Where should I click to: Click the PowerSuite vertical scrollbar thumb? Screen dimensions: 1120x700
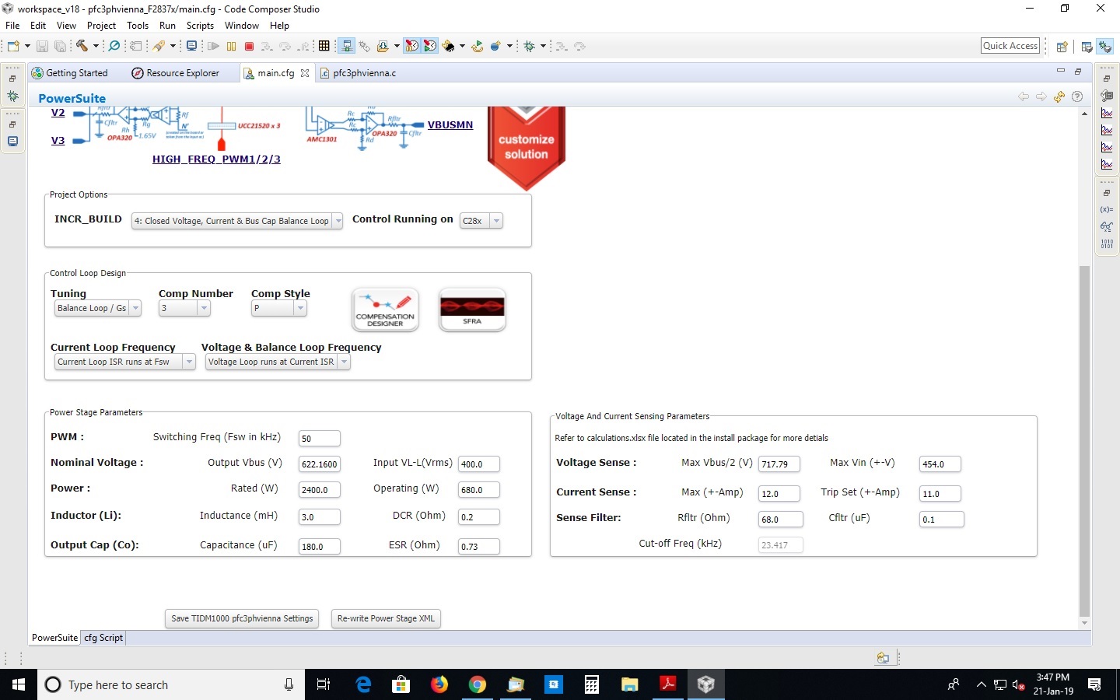click(x=1084, y=440)
